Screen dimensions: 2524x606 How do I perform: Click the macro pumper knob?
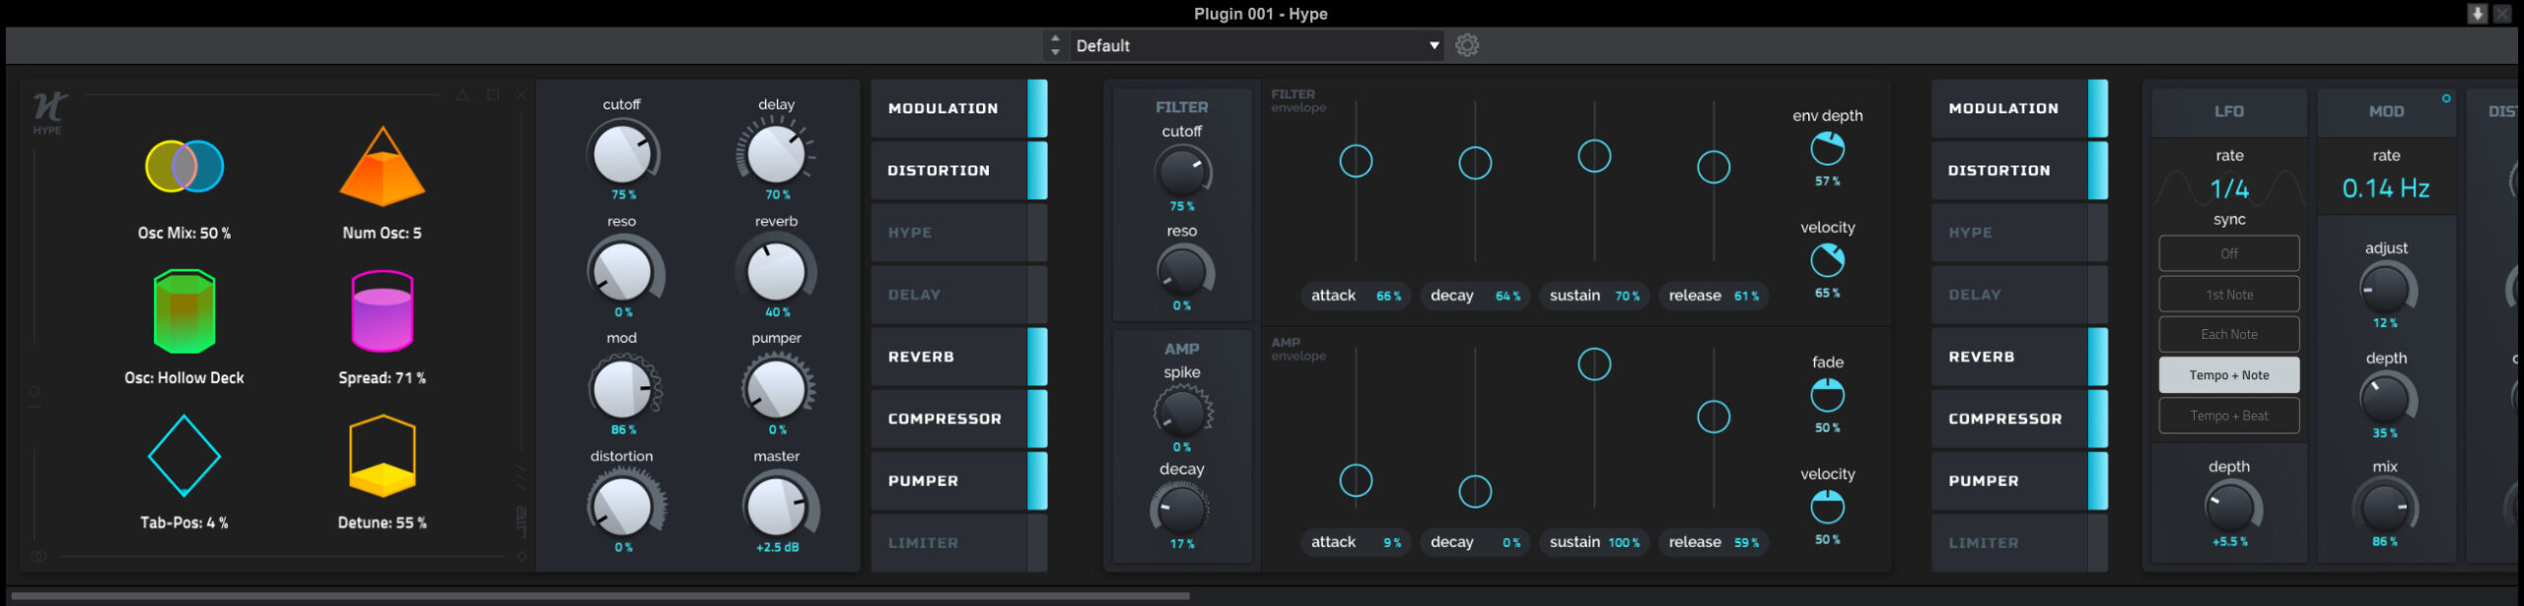tap(776, 388)
